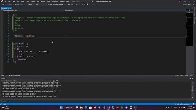Click the Live Share button
This screenshot has width=196, height=110.
[187, 5]
